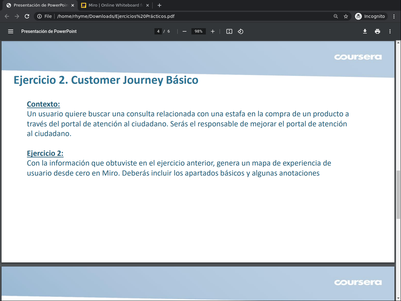
Task: Click the line starting 'través del portal'
Action: click(187, 124)
